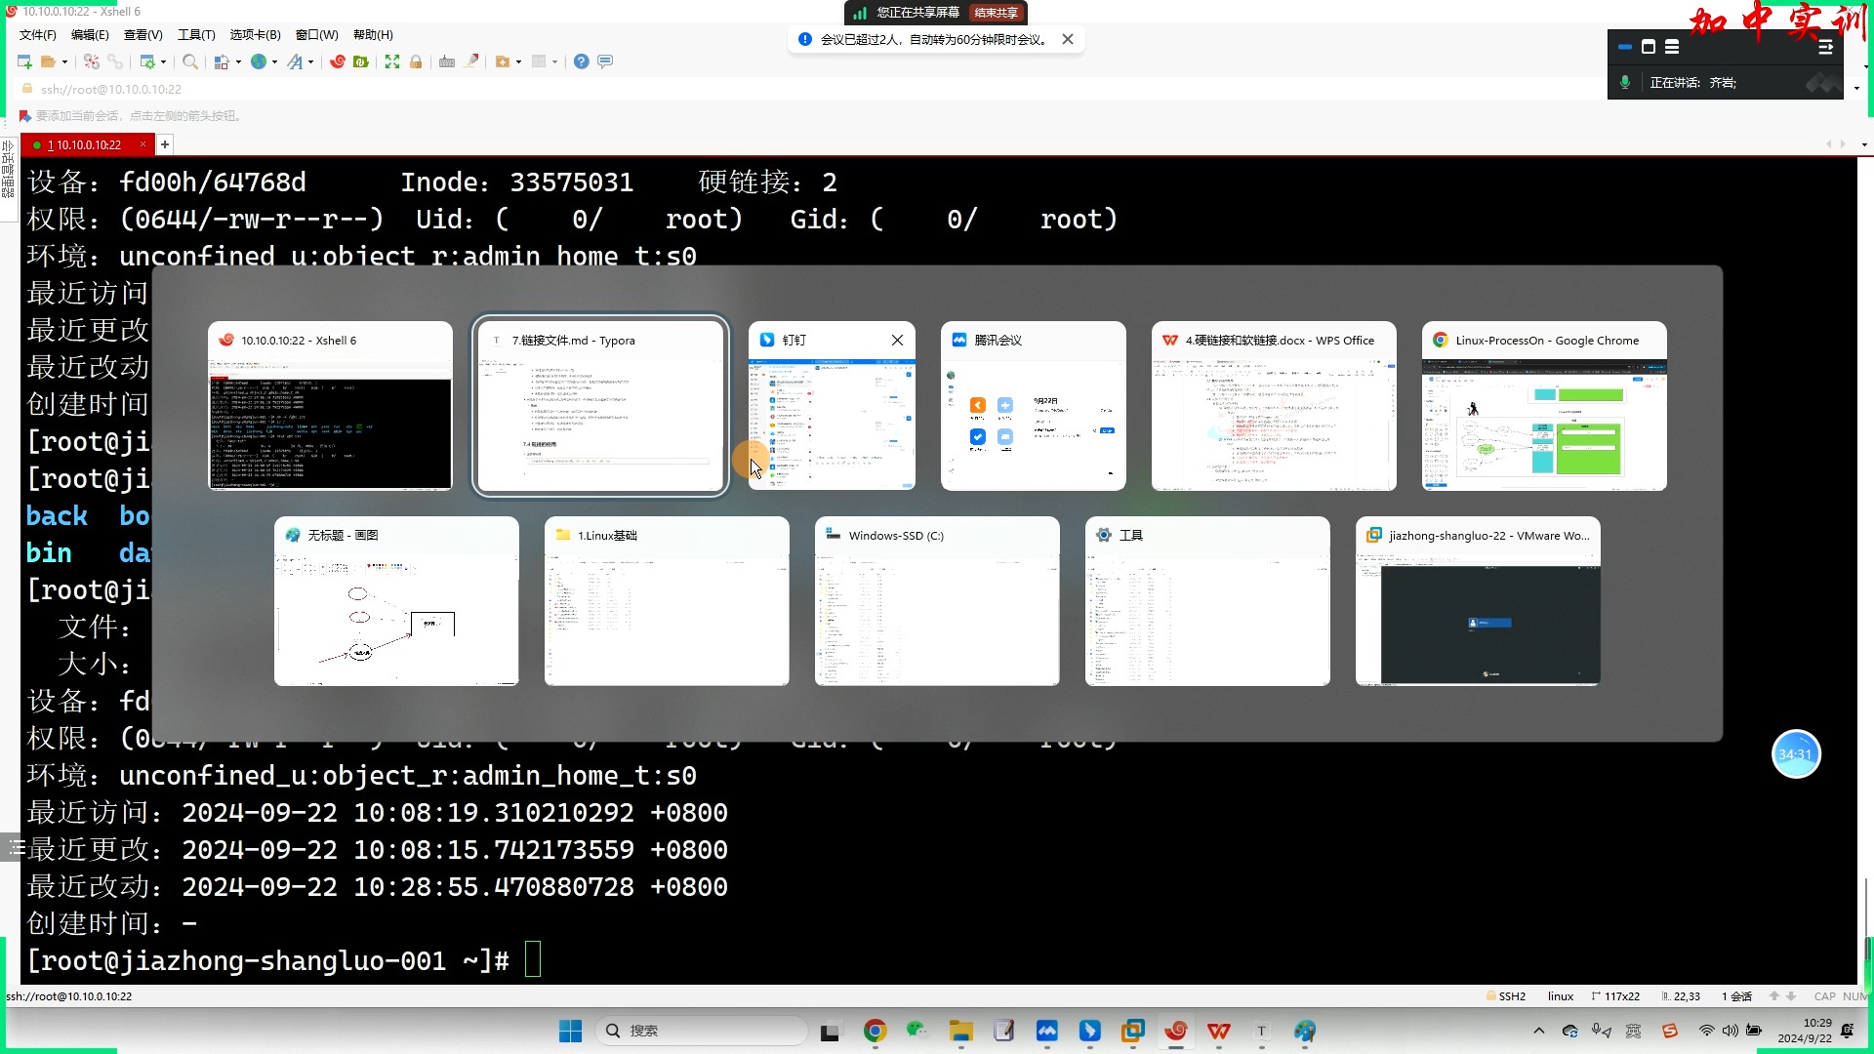
Task: Switch to the 腾讯会议 window thumbnail
Action: point(1033,406)
